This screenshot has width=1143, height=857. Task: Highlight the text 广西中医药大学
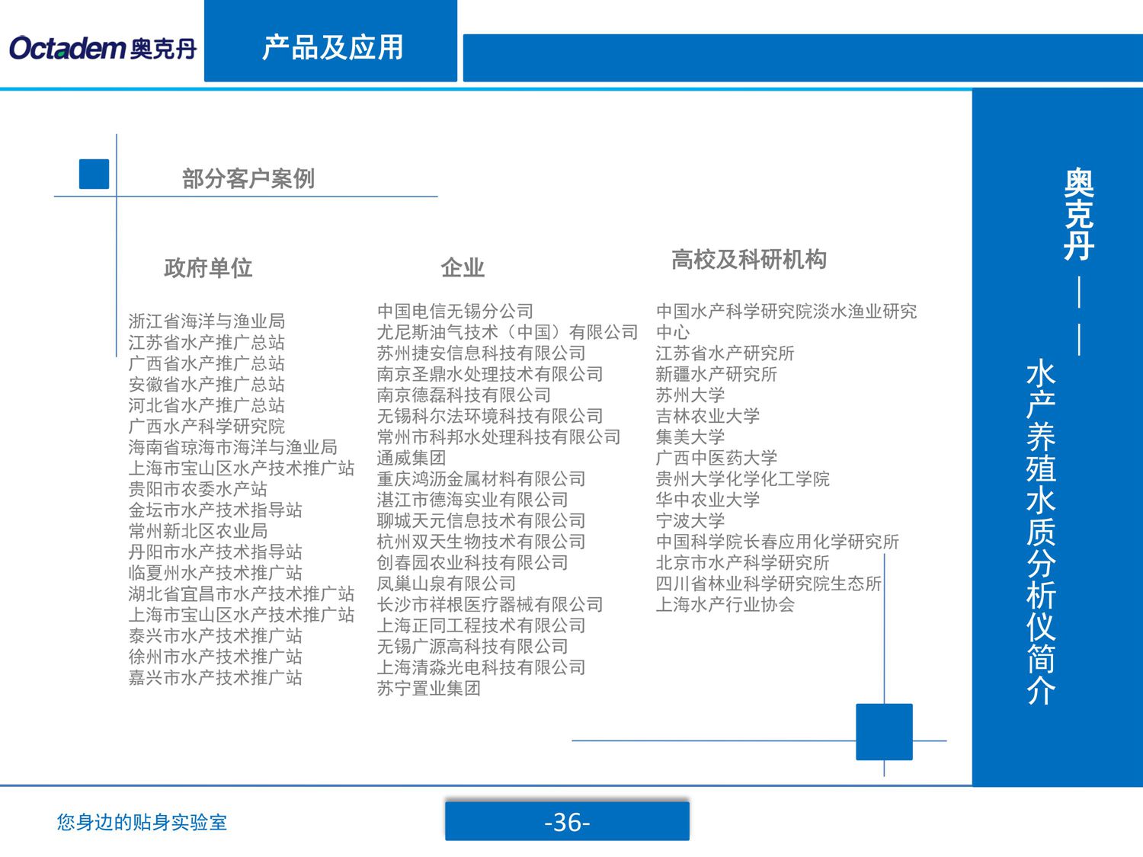pyautogui.click(x=716, y=458)
